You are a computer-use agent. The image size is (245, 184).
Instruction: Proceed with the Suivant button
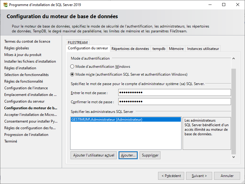[199, 176]
